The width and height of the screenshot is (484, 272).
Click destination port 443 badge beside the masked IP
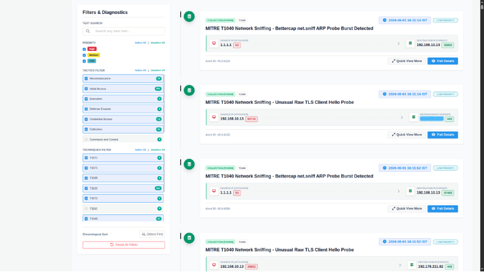pos(449,119)
